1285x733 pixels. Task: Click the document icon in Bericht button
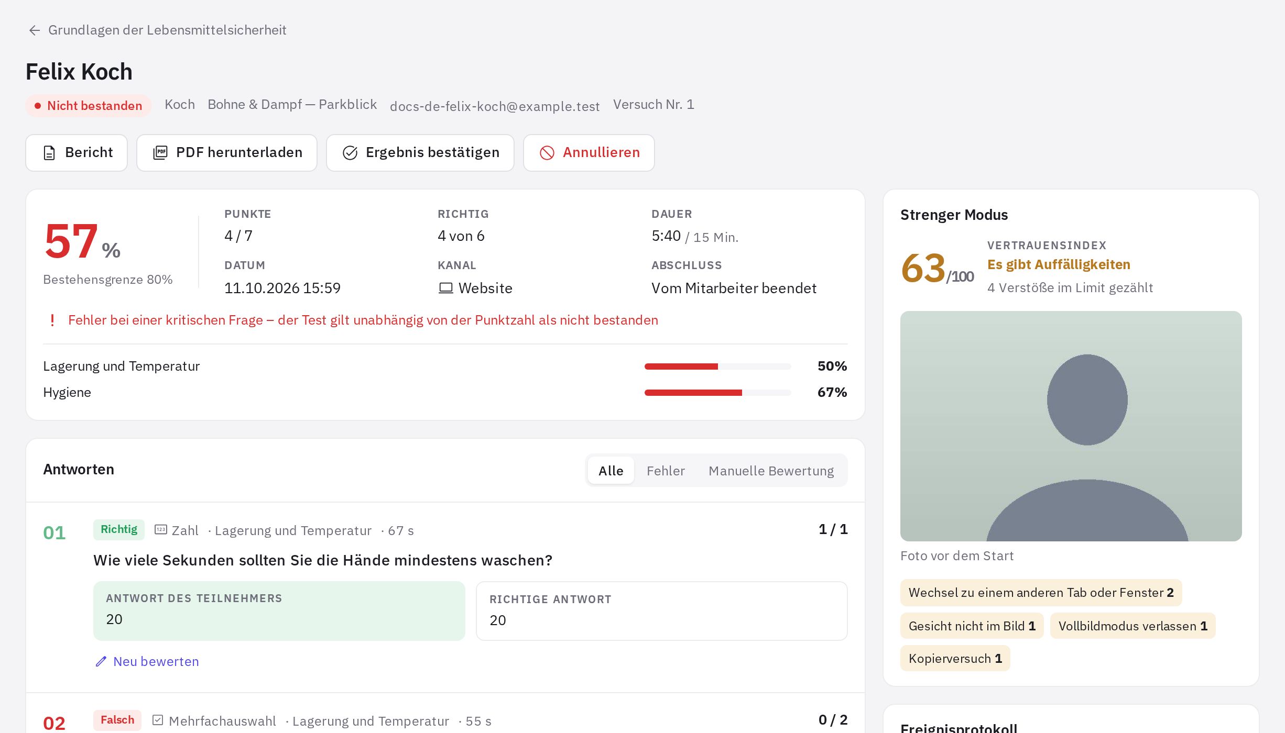[49, 153]
